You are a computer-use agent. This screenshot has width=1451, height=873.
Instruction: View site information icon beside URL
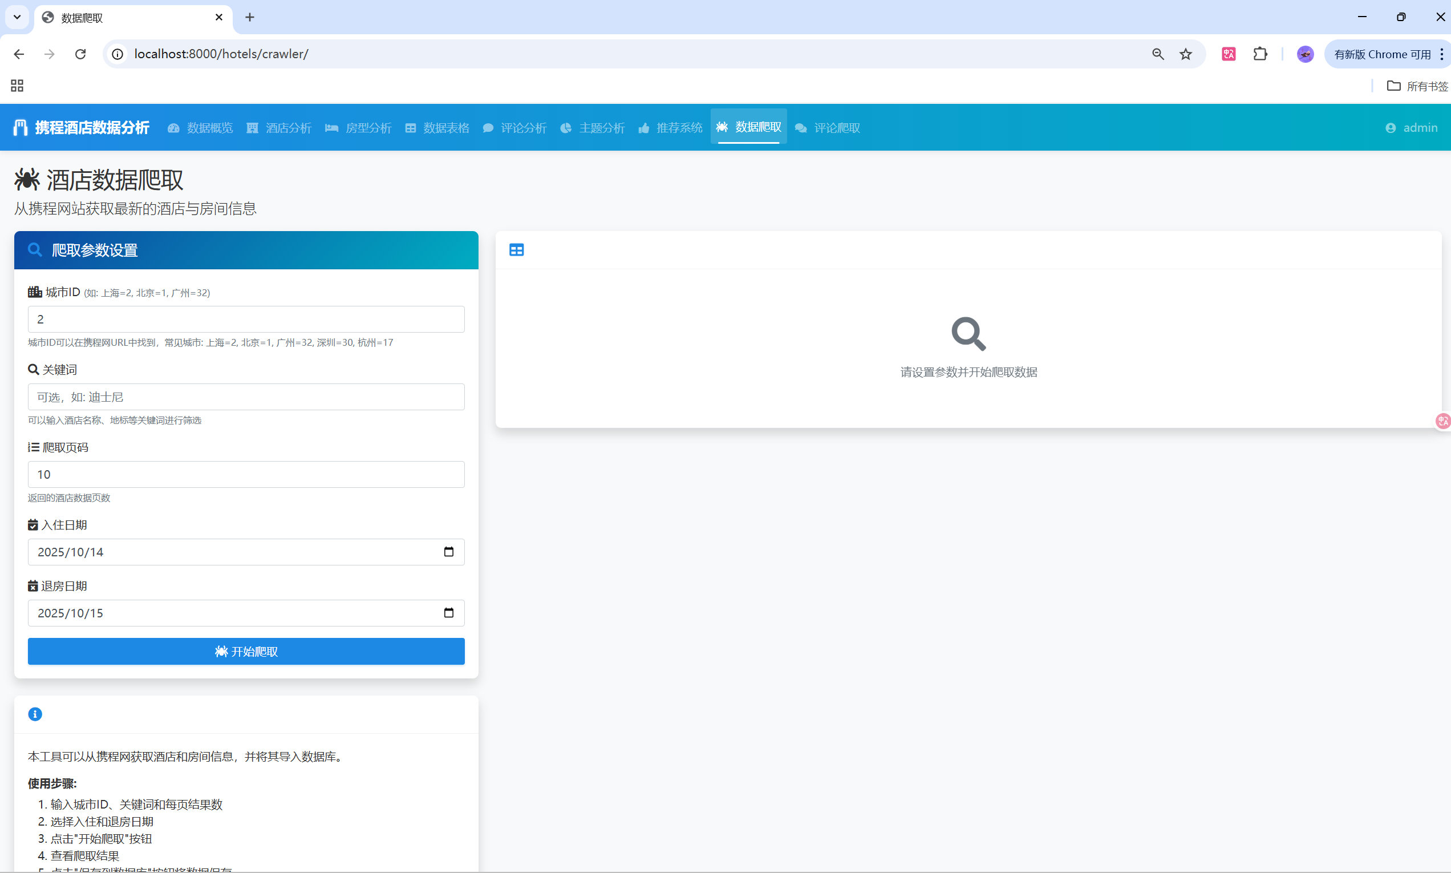117,54
